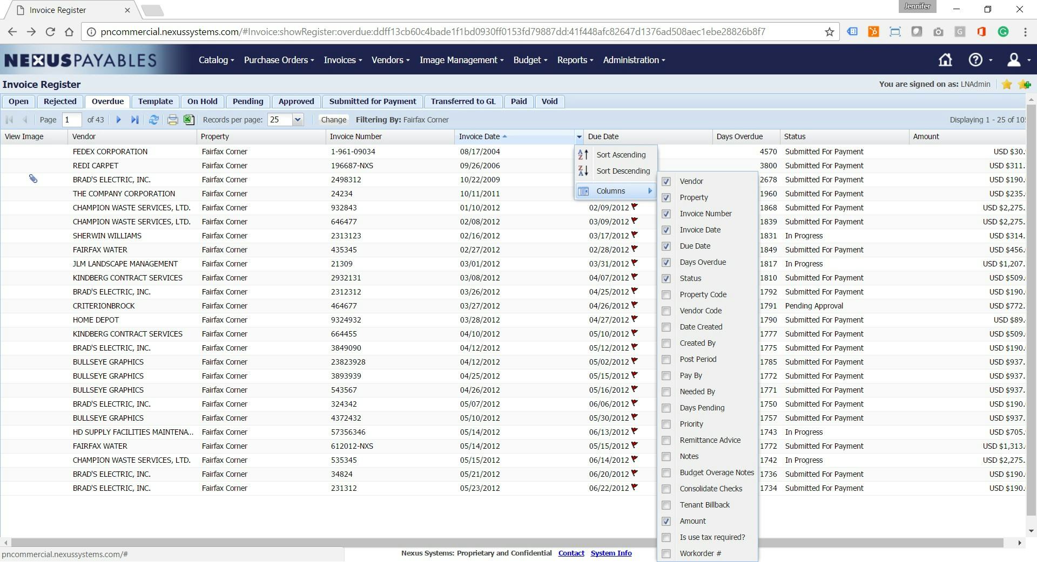The width and height of the screenshot is (1037, 562).
Task: Click Invoice Date column header dropdown arrow
Action: point(579,137)
